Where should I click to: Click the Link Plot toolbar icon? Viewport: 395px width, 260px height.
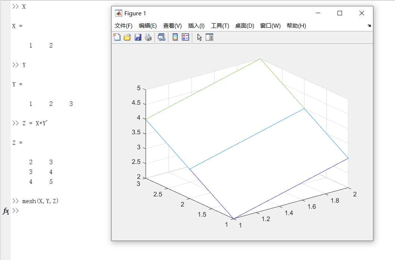tap(162, 37)
